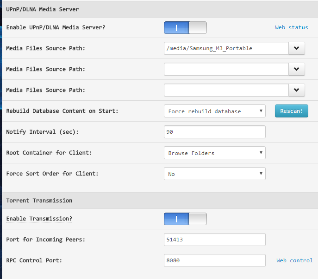The height and width of the screenshot is (279, 318).
Task: Click Rebuild Database Content on Start label
Action: pos(62,111)
